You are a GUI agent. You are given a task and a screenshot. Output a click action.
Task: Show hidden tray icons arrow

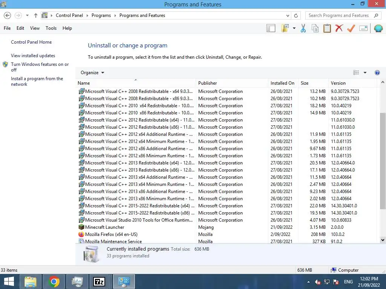(308, 282)
